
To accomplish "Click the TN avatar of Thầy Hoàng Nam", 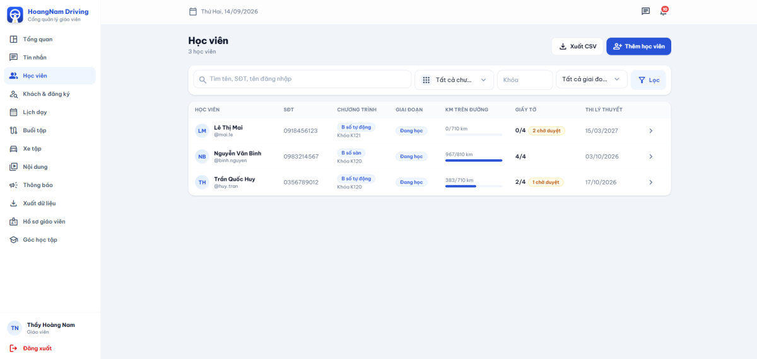I will [x=15, y=328].
